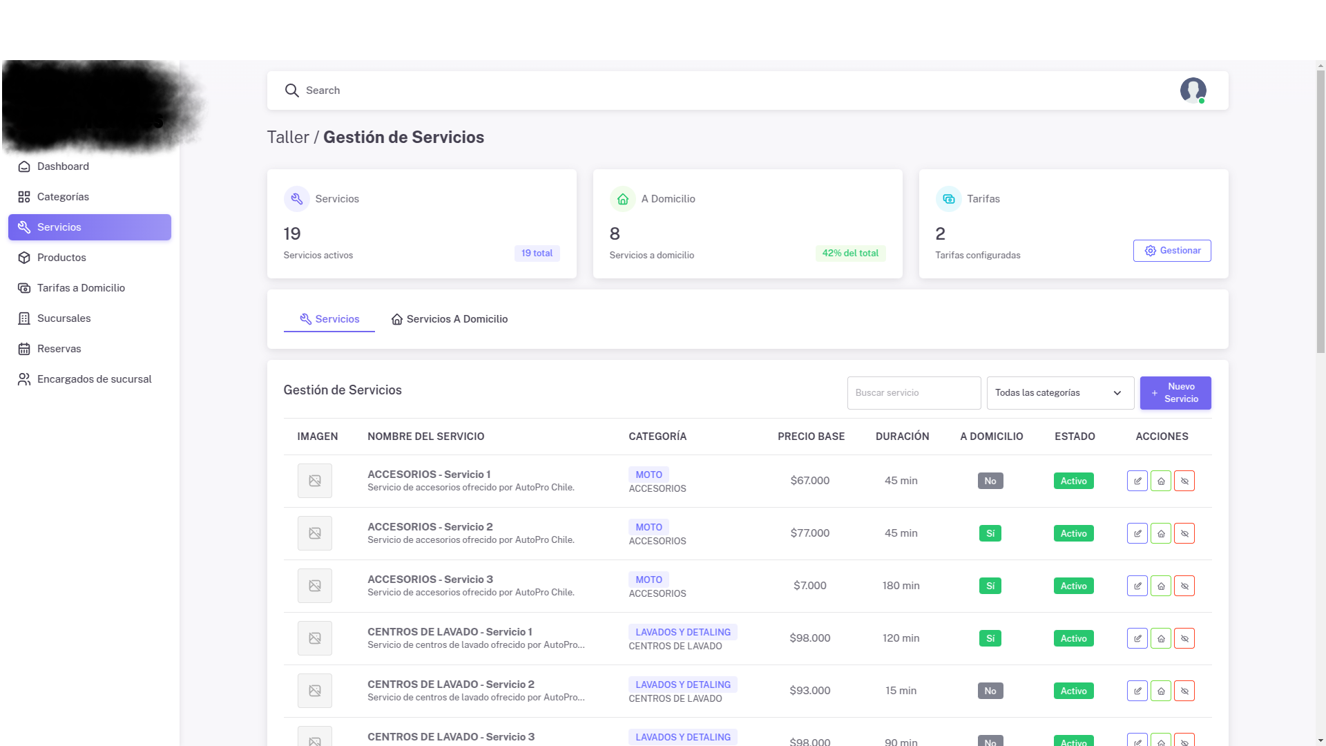The image size is (1326, 746).
Task: Click inside the Buscar servicio field
Action: (x=914, y=392)
